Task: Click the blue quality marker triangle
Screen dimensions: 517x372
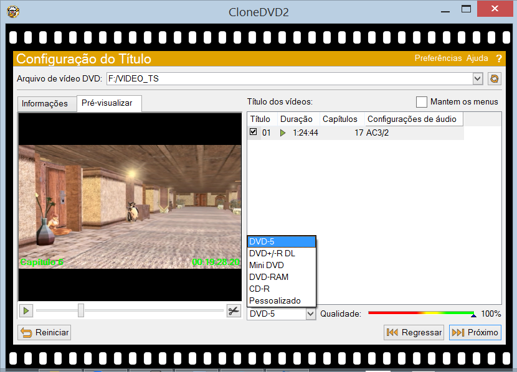Action: [473, 315]
